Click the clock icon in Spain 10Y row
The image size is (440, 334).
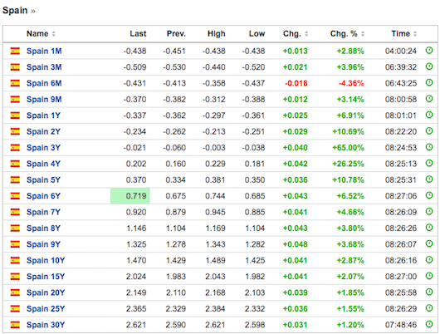point(429,260)
